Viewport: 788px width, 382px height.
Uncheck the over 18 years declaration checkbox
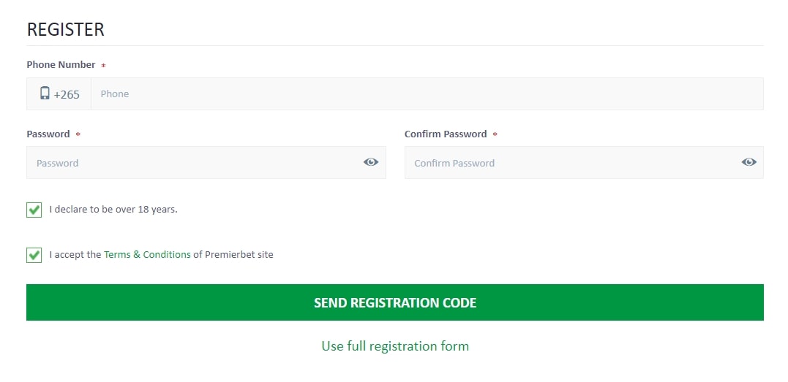(34, 210)
